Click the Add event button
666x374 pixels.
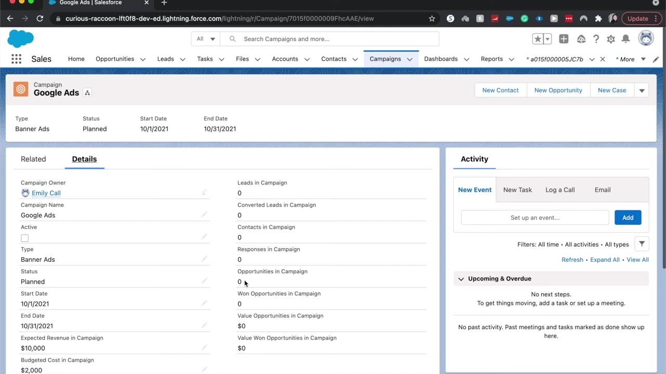coord(627,218)
